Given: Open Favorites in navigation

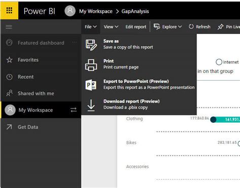Looking at the screenshot, I should [x=28, y=60].
